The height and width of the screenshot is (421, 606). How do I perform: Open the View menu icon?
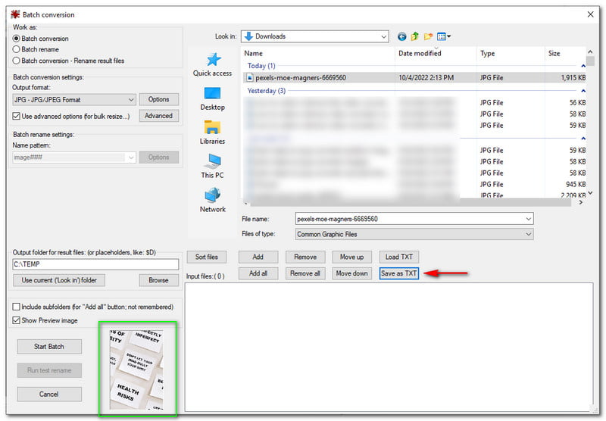pyautogui.click(x=444, y=36)
